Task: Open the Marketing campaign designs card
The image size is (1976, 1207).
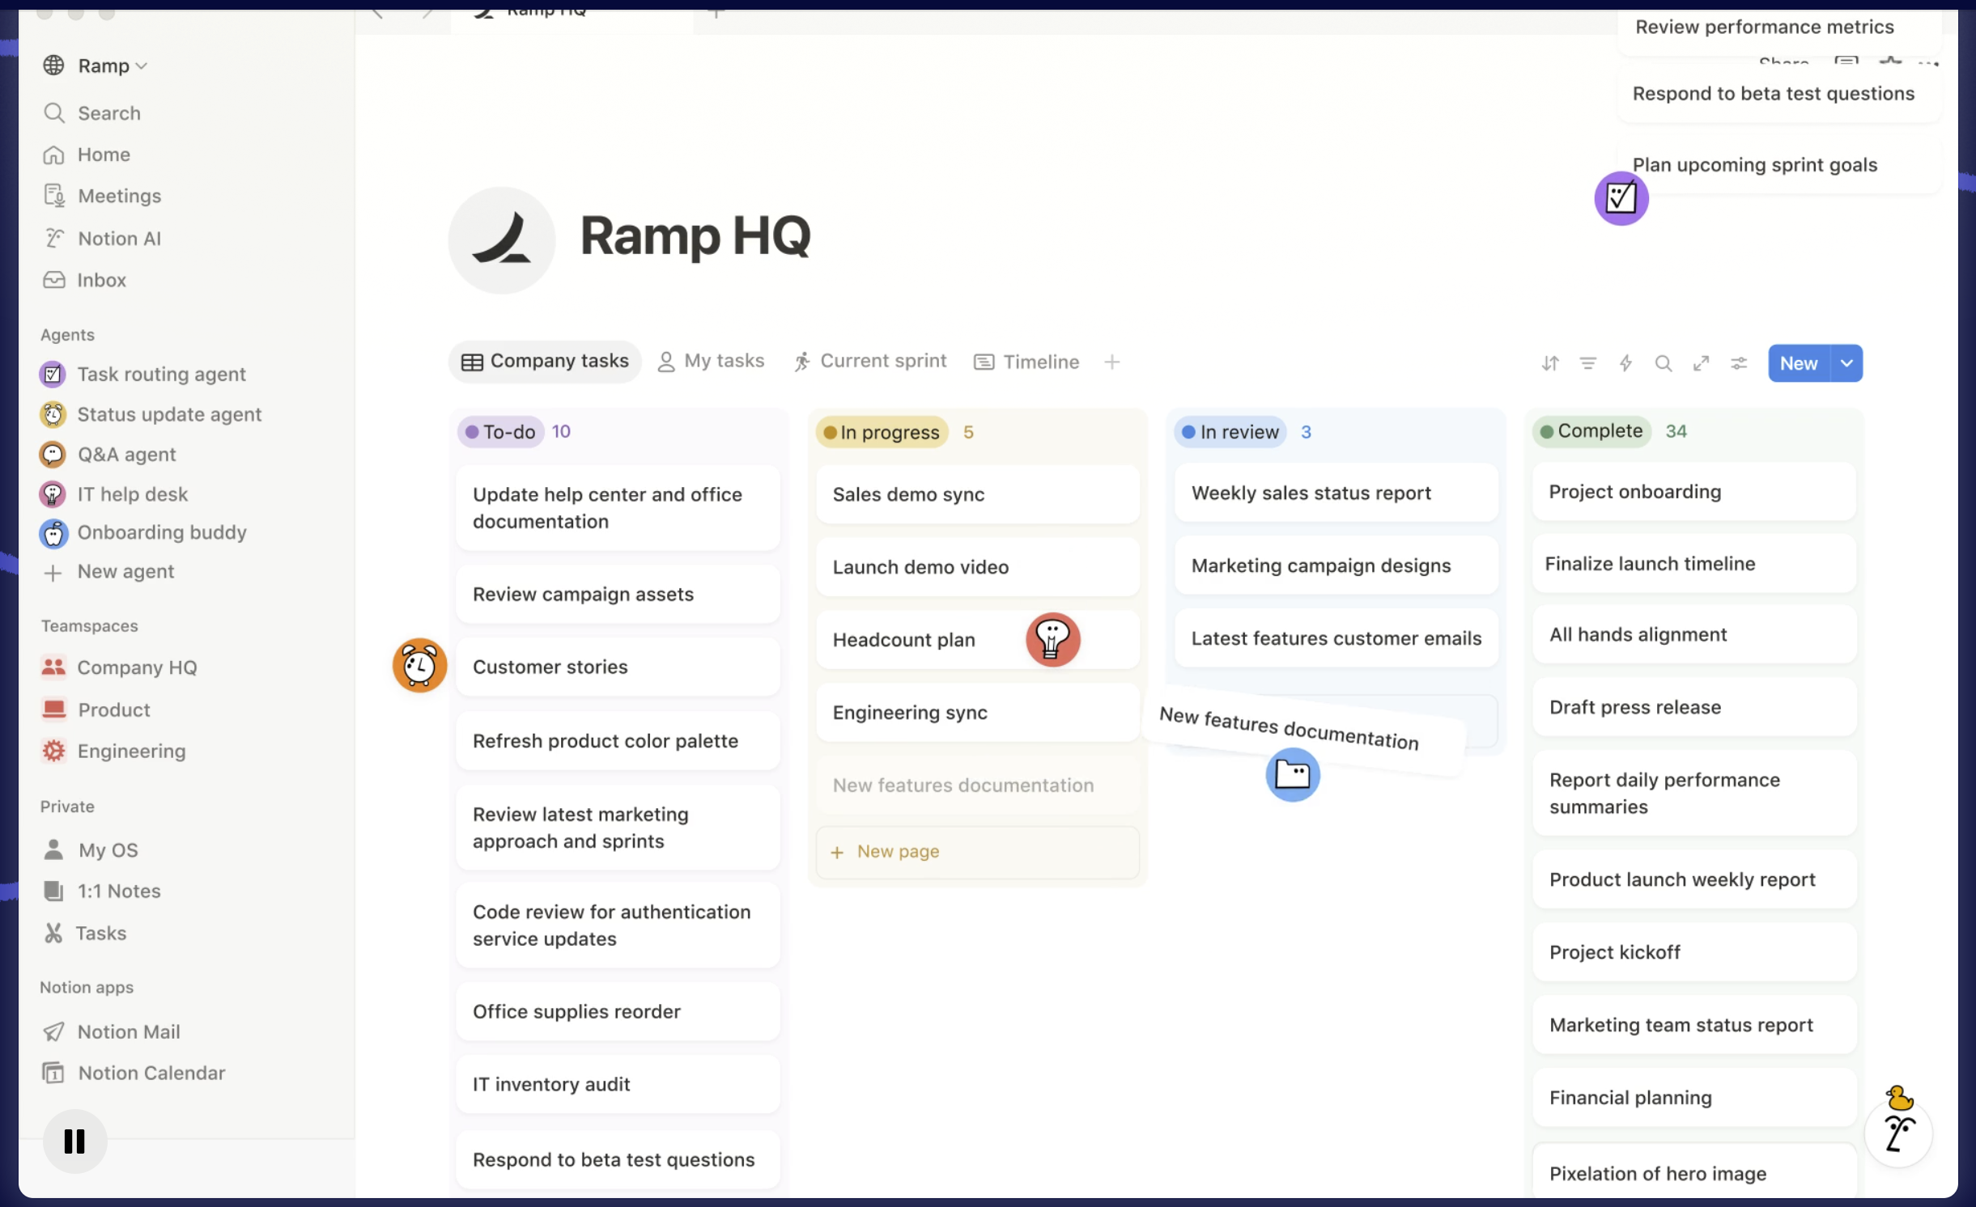Action: [x=1336, y=565]
